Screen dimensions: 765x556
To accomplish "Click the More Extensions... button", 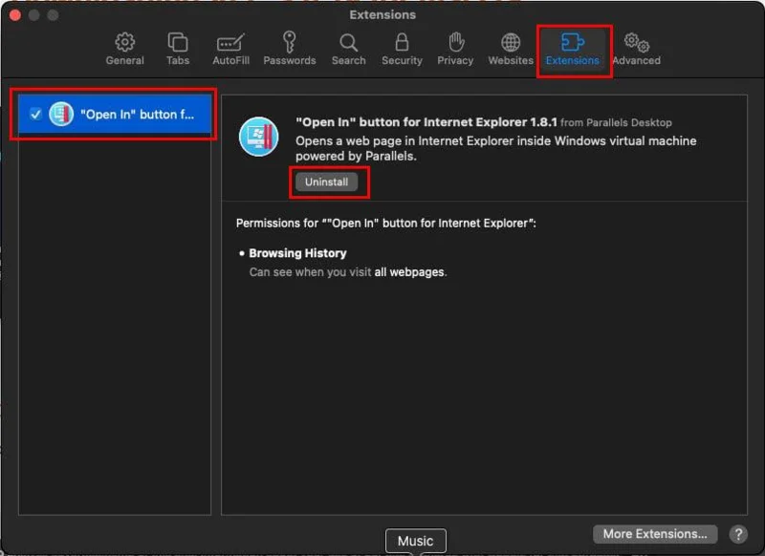I will pos(655,534).
